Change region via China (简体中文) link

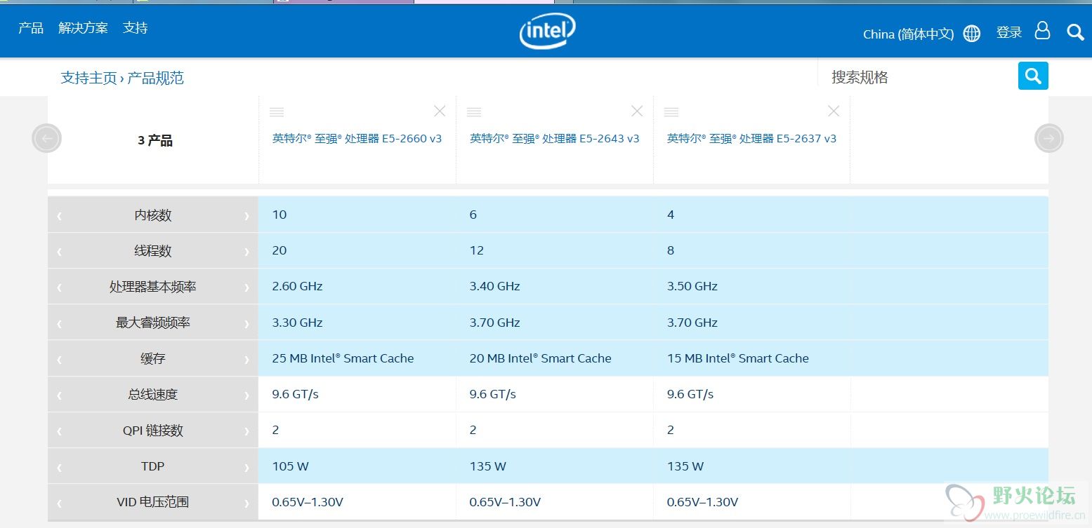[x=908, y=34]
